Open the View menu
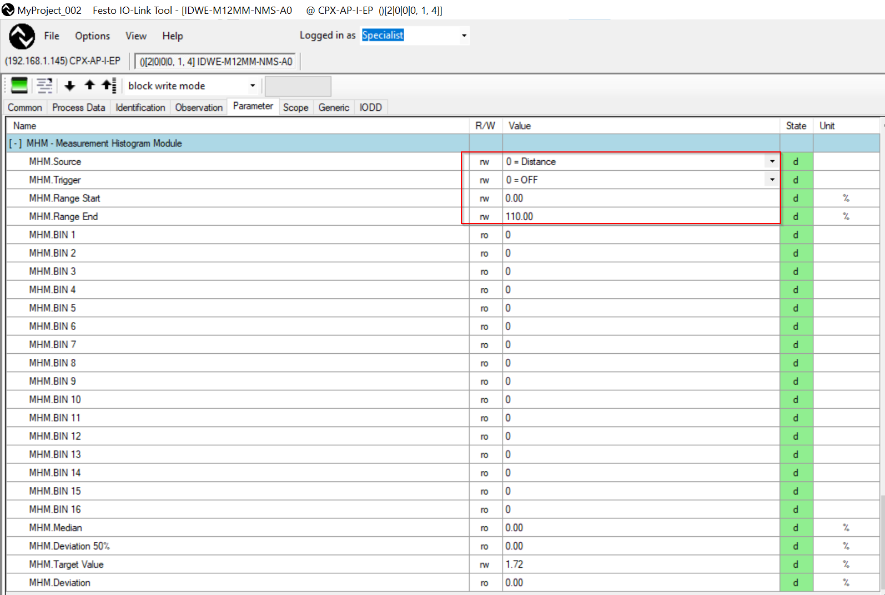The height and width of the screenshot is (595, 885). [x=136, y=36]
